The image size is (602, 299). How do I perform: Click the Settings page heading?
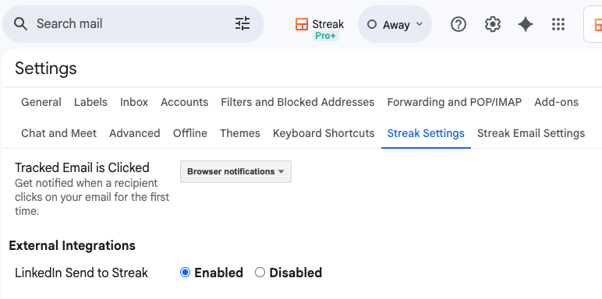tap(46, 69)
